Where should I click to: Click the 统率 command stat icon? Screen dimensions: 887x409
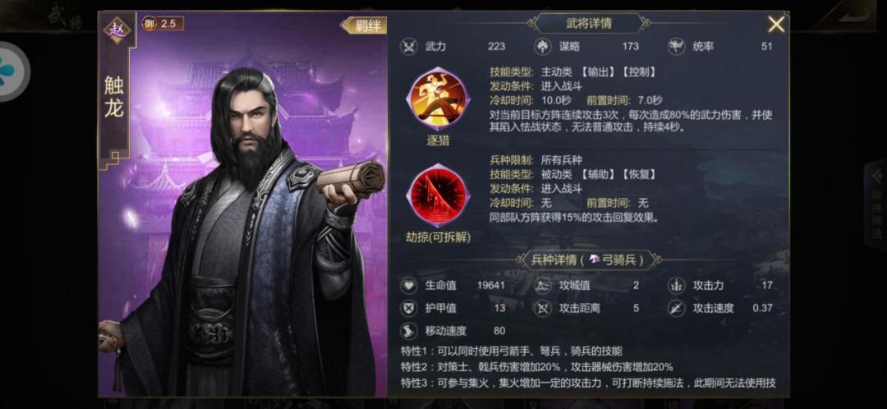tap(677, 47)
